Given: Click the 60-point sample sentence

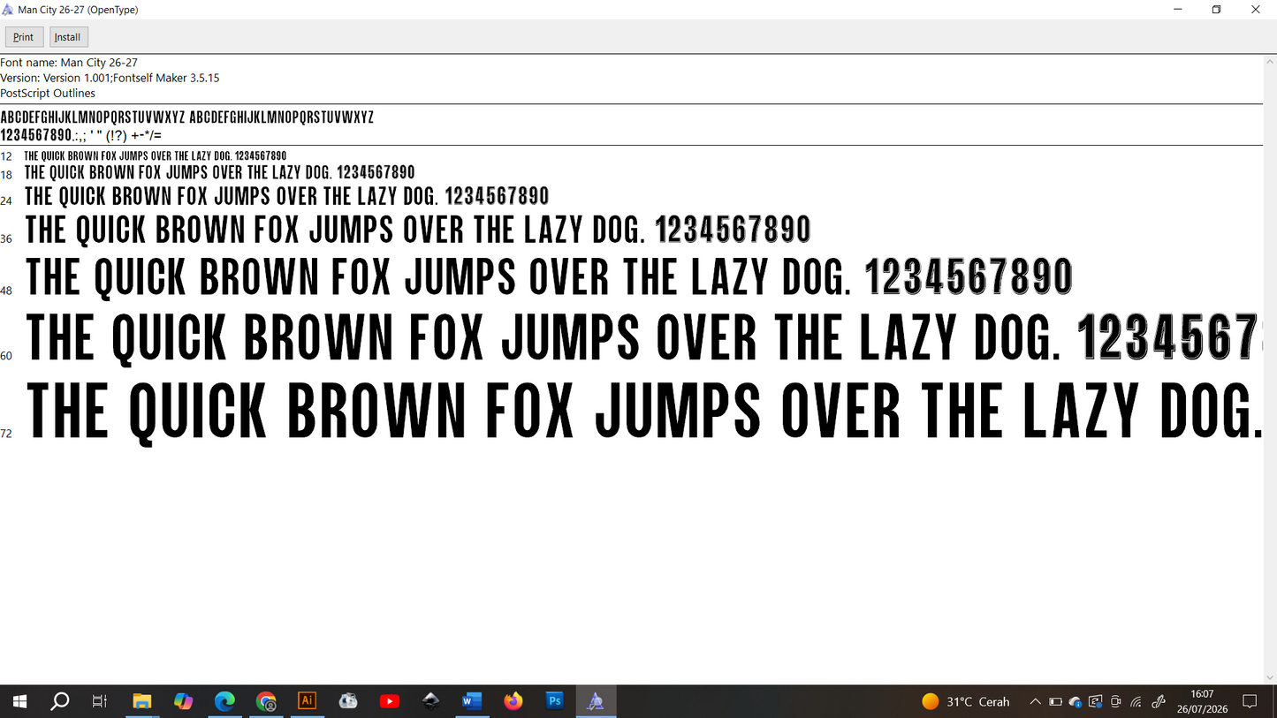Looking at the screenshot, I should coord(644,337).
